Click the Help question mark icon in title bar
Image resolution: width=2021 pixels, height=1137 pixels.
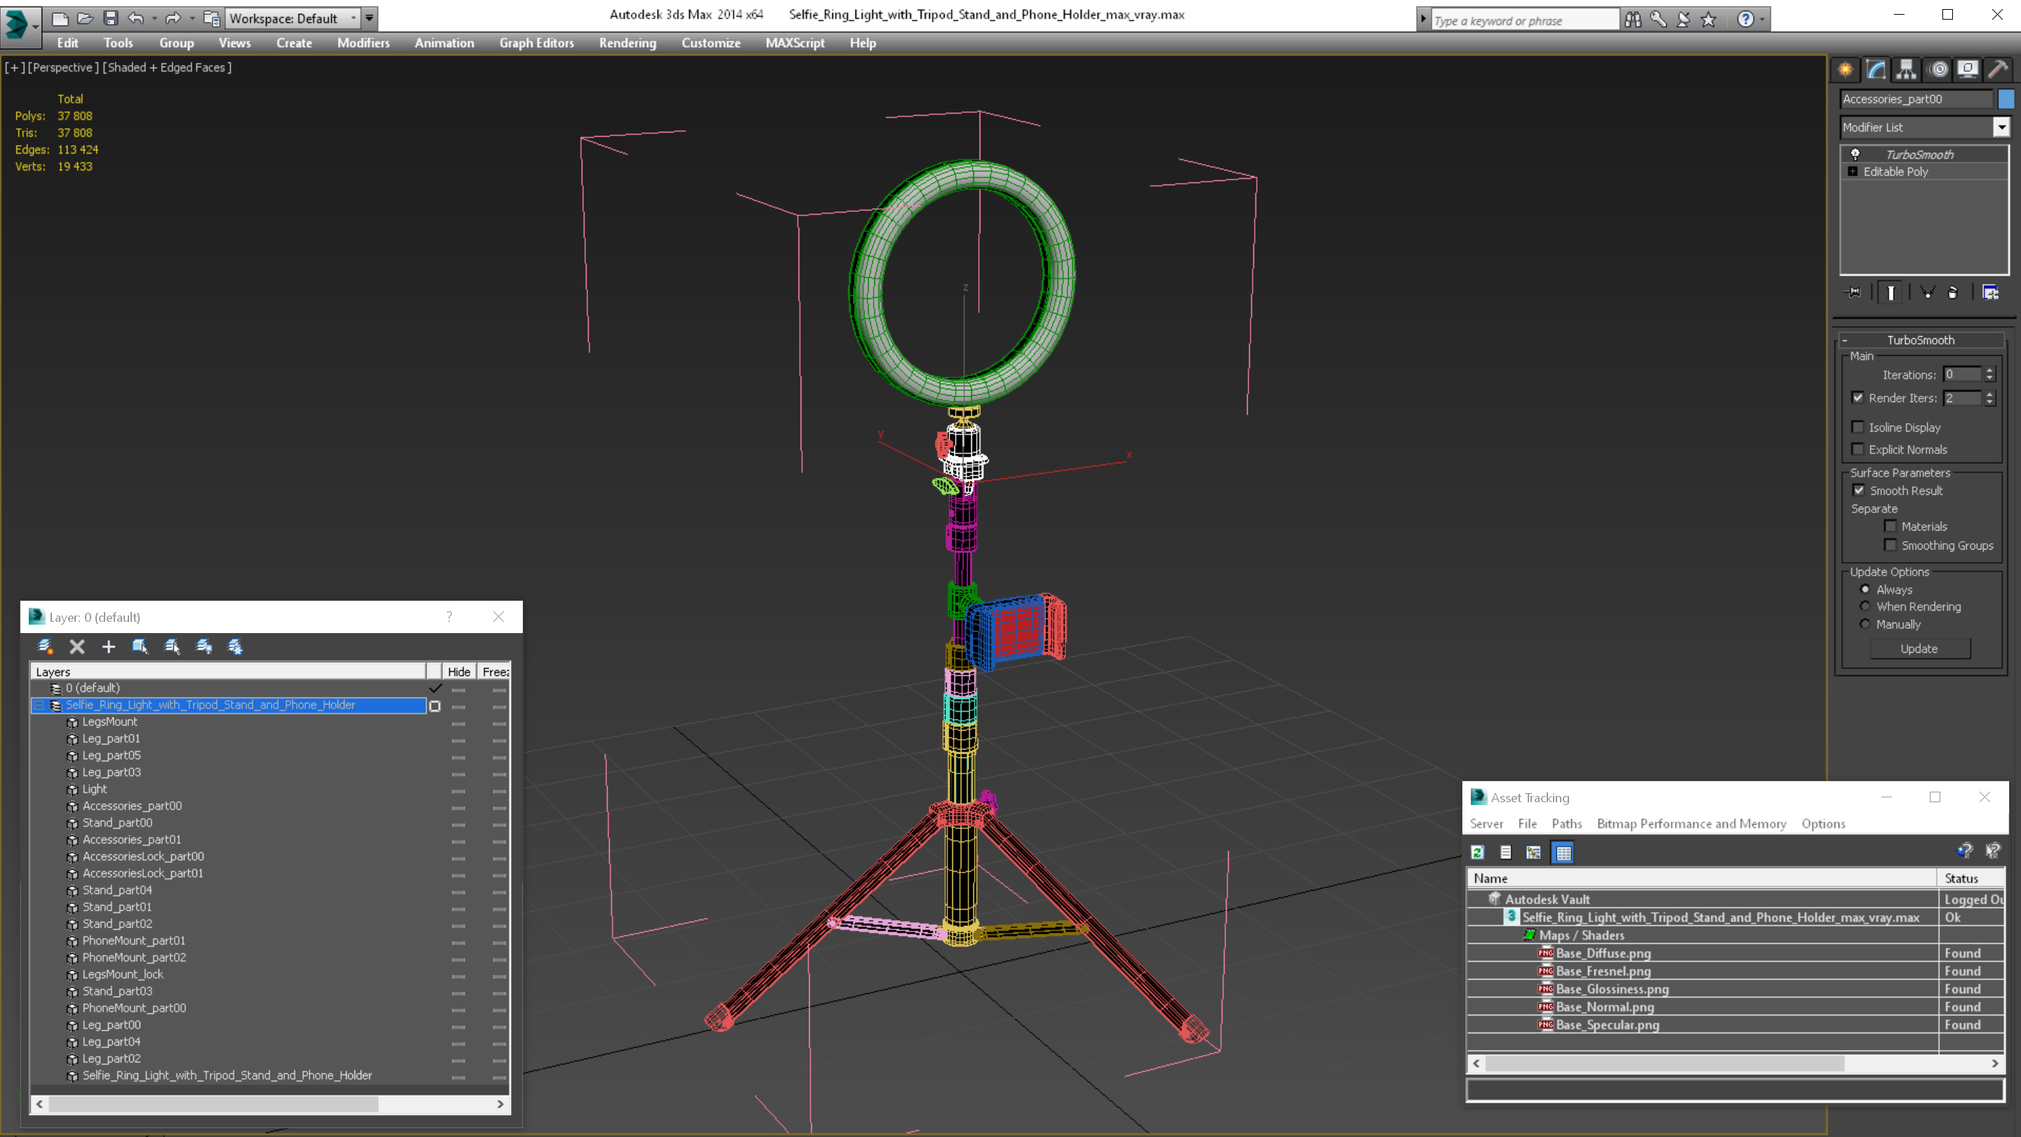1745,19
